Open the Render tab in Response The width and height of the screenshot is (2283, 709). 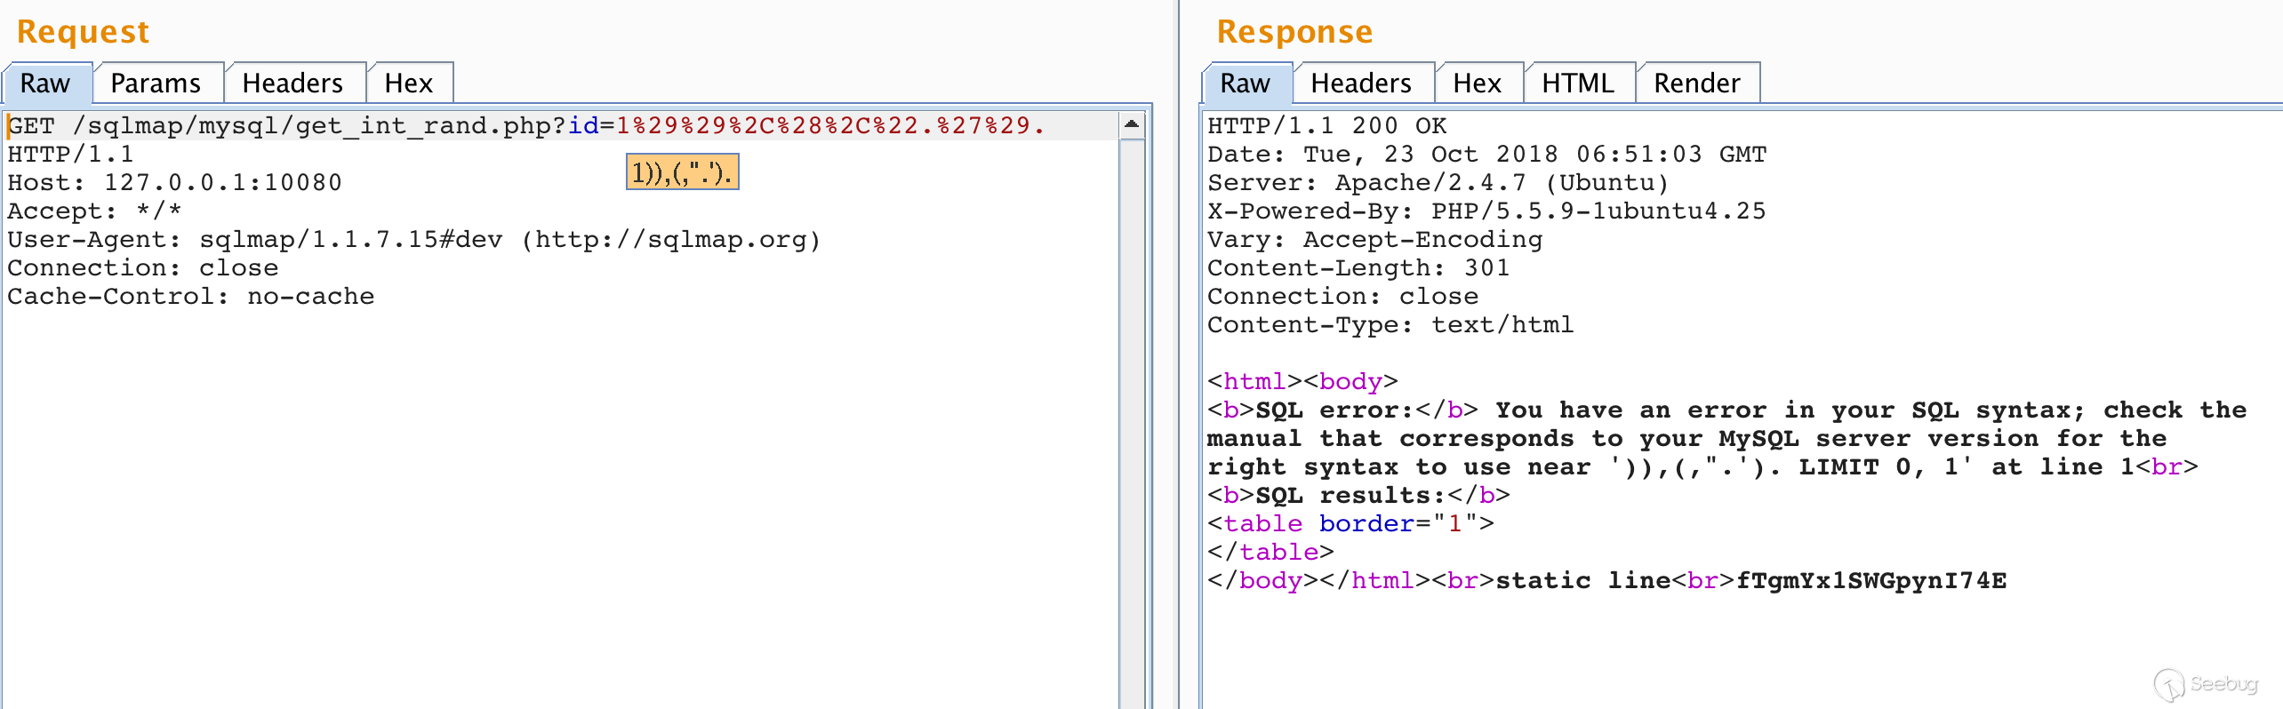point(1697,84)
